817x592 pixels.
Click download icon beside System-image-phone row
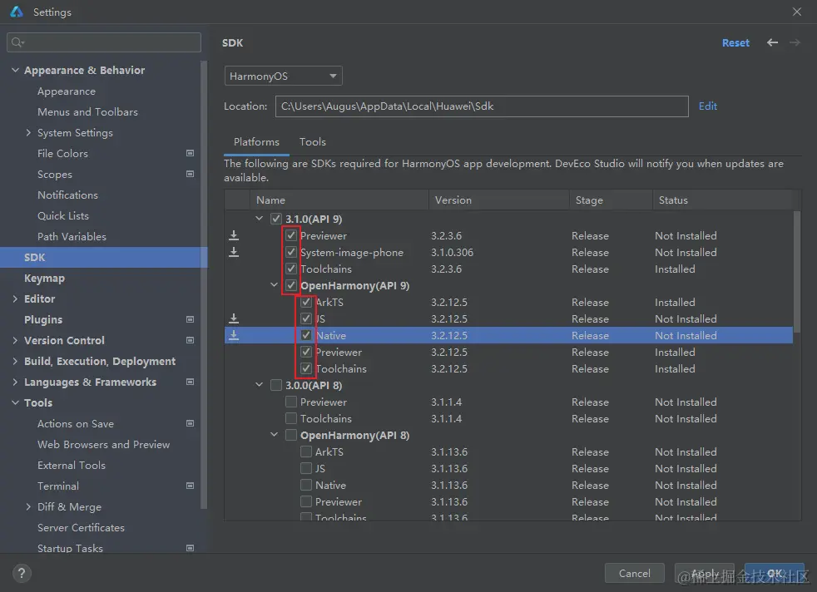point(234,252)
